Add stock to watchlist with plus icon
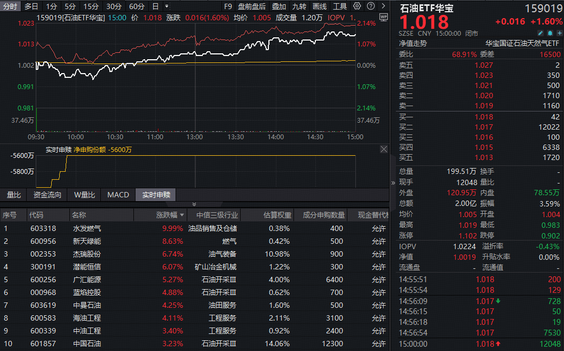Screen dimensions: 564x351 point(558,33)
